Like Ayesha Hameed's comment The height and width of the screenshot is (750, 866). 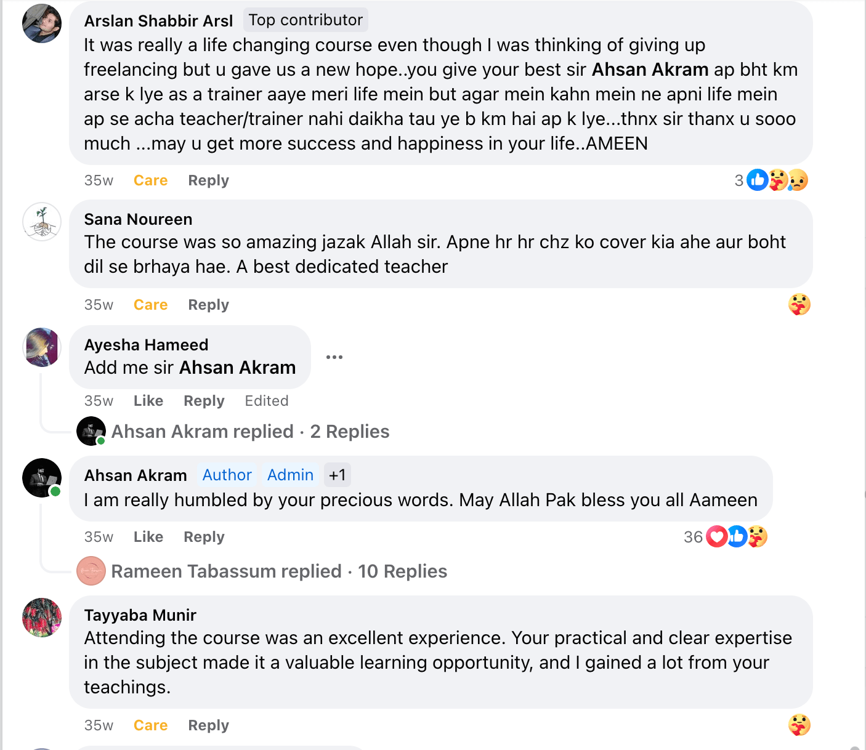point(148,400)
